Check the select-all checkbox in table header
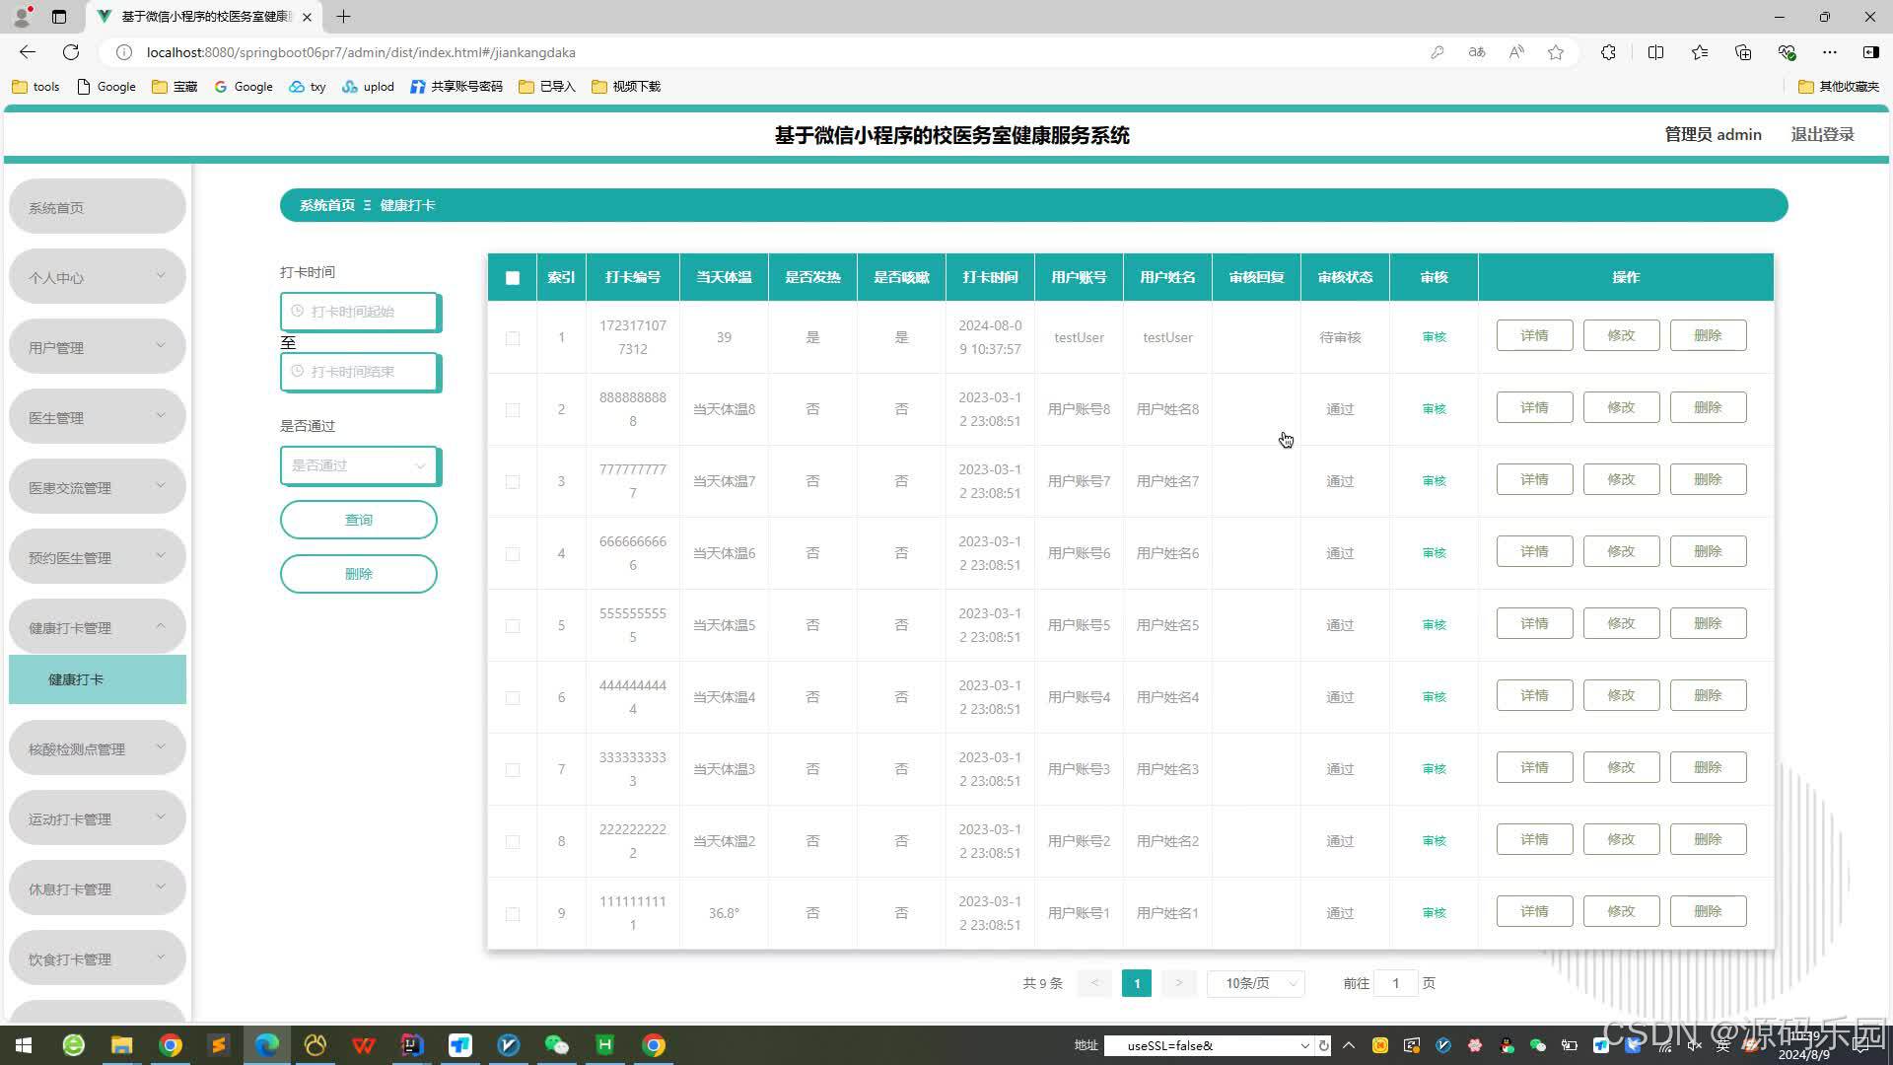The height and width of the screenshot is (1065, 1893). 512,278
